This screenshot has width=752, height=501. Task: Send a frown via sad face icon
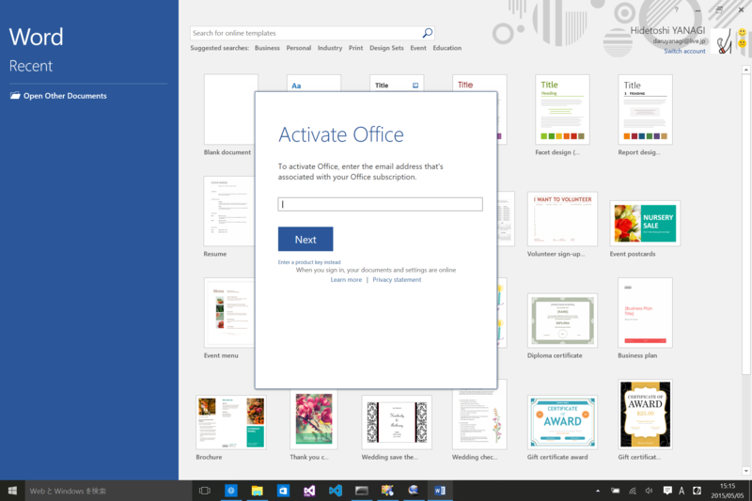[x=742, y=43]
